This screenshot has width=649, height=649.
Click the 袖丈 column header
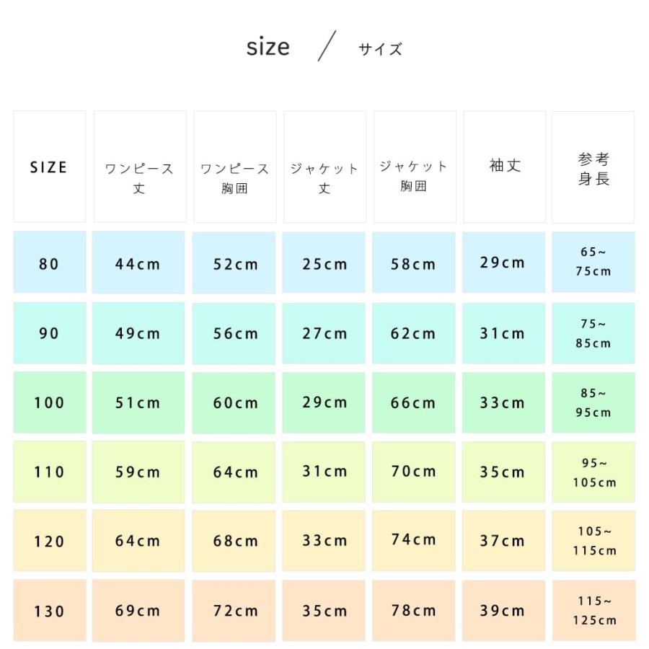click(504, 167)
